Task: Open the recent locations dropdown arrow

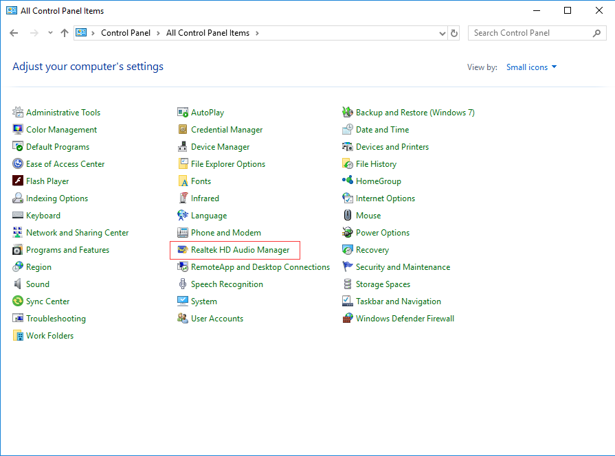Action: click(x=50, y=33)
